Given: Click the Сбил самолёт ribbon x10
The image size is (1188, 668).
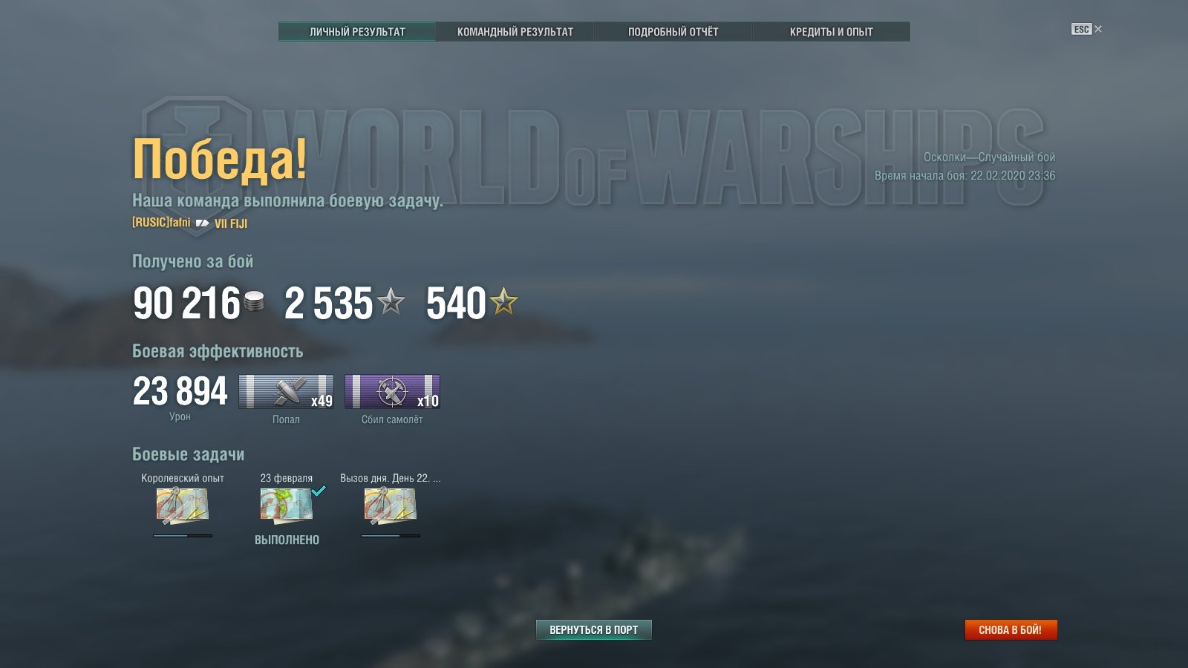Looking at the screenshot, I should [x=392, y=391].
